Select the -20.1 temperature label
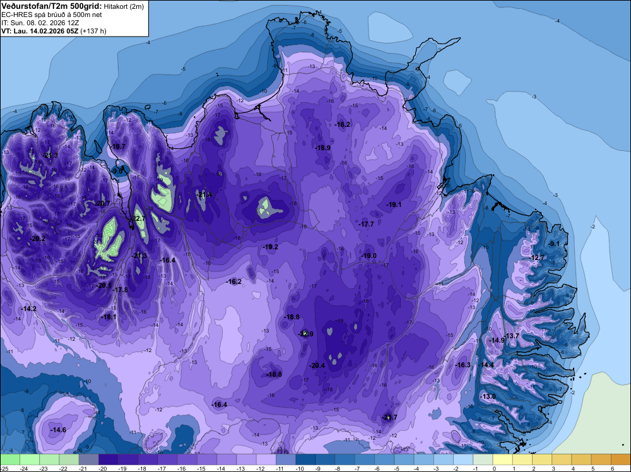This screenshot has height=472, width=631. 103,285
